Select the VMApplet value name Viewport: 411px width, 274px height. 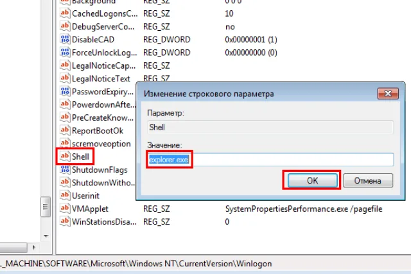click(x=90, y=209)
